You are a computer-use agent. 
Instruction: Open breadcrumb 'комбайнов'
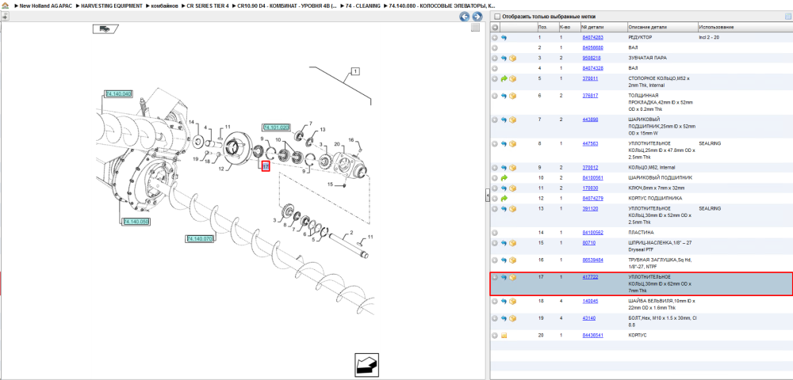(164, 6)
